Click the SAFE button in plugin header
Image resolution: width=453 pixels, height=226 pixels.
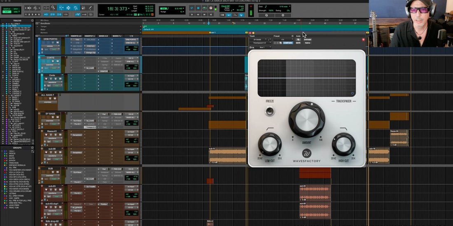298,43
